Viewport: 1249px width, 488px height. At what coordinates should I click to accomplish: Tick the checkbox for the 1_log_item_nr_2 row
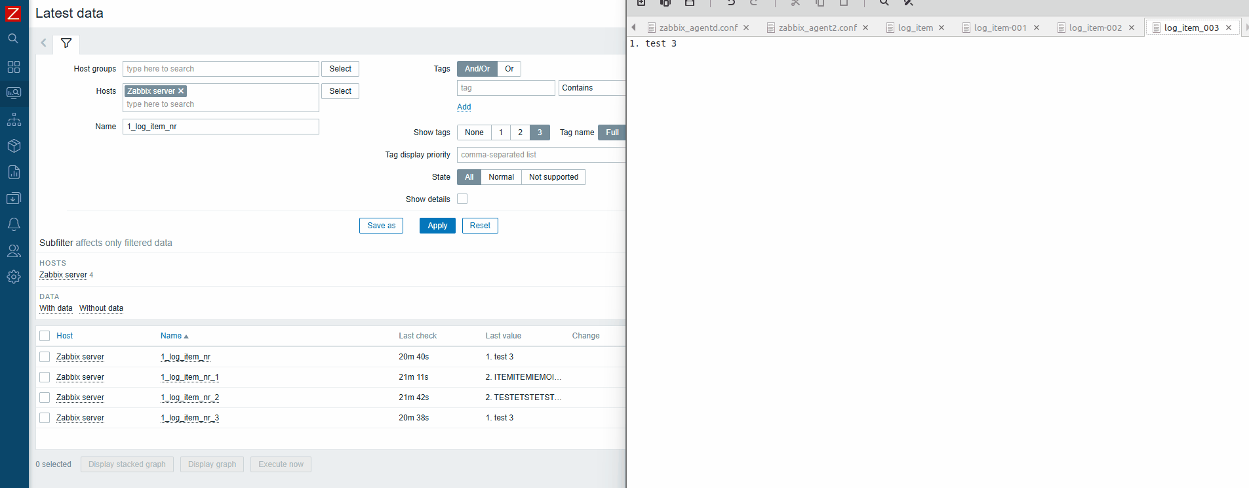(x=45, y=397)
